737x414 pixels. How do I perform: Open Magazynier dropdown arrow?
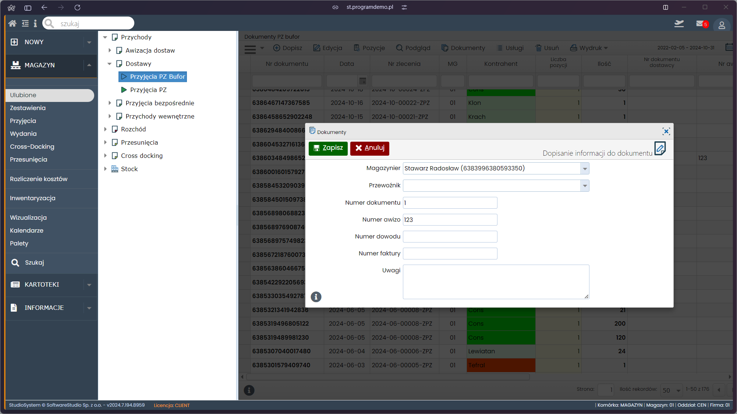click(585, 169)
